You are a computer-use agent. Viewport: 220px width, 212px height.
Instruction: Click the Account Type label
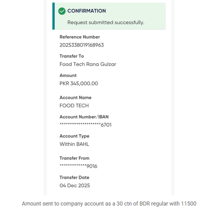click(x=74, y=136)
